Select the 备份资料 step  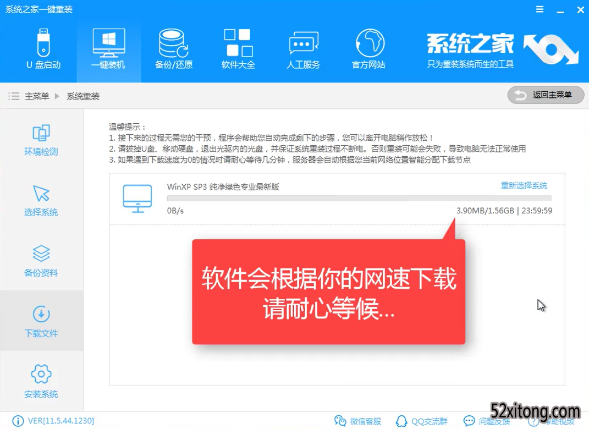41,261
